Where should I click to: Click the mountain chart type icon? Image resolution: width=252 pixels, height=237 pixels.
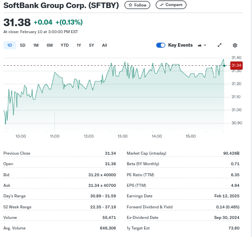click(x=200, y=45)
